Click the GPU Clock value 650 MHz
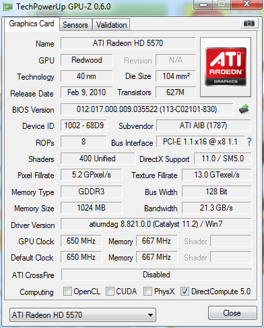 pyautogui.click(x=81, y=241)
